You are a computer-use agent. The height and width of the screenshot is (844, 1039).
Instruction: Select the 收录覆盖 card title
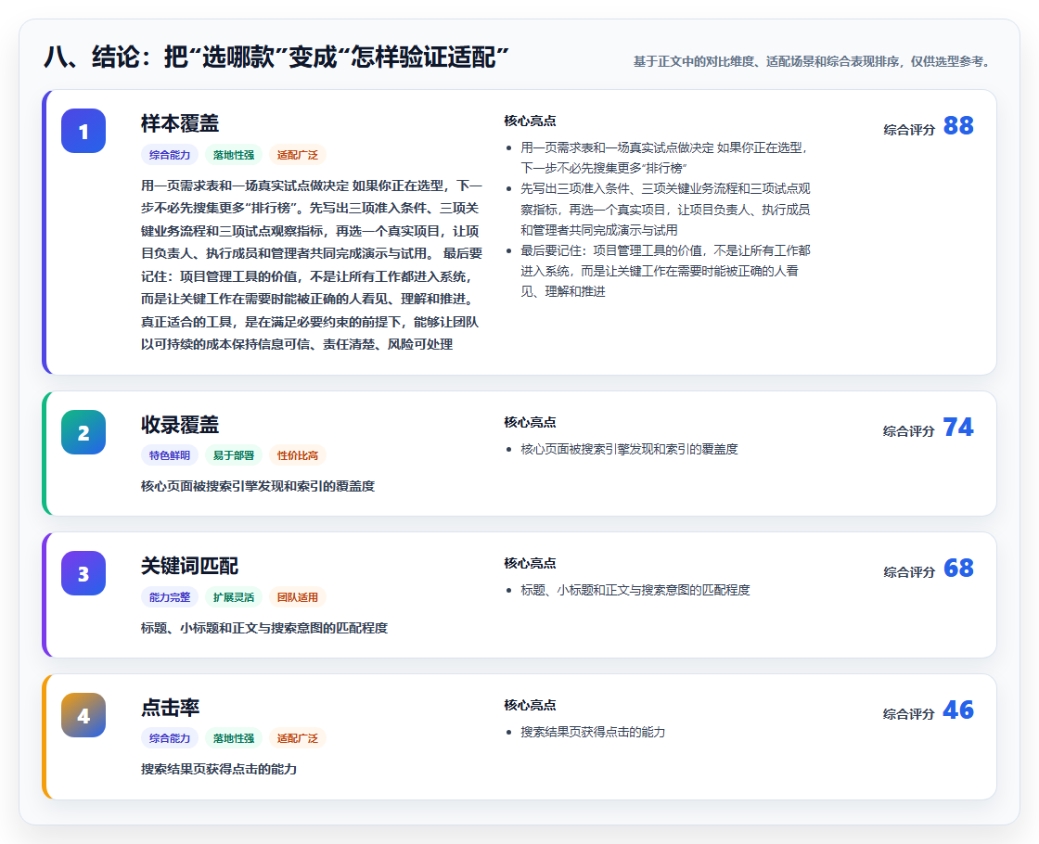(180, 425)
